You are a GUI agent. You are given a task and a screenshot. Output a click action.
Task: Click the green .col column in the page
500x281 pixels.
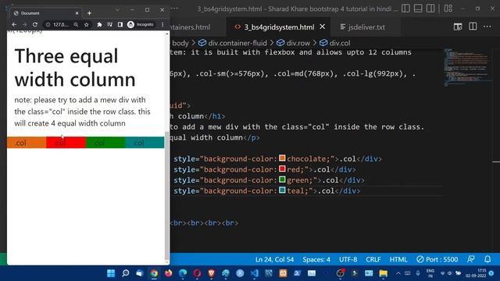[105, 142]
